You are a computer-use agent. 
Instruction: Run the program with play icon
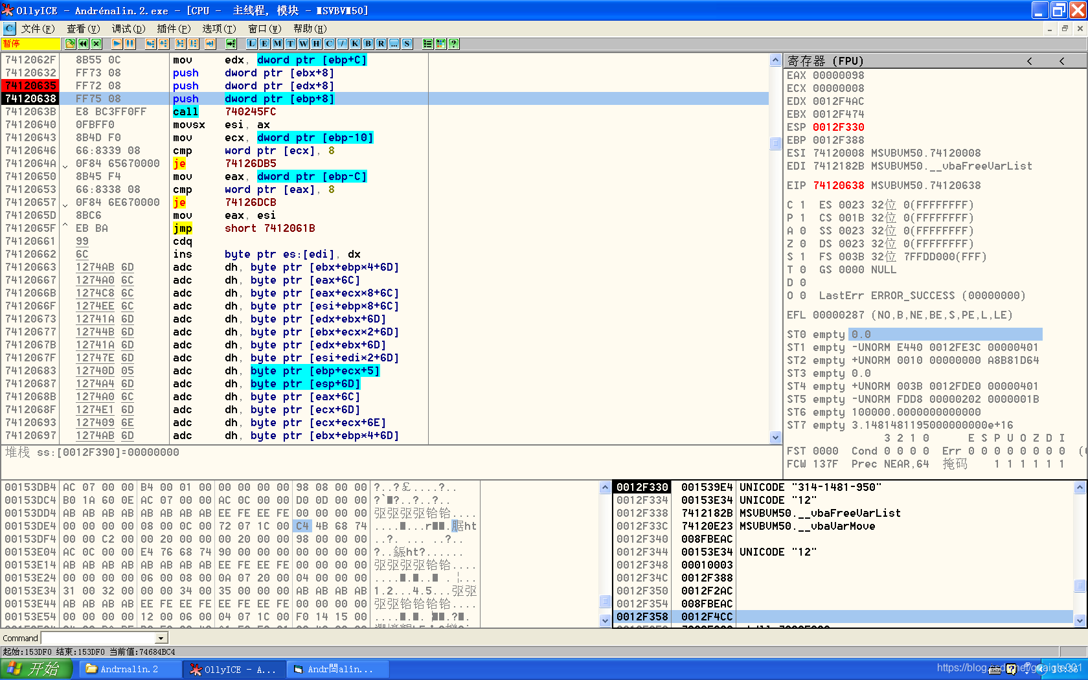point(117,43)
